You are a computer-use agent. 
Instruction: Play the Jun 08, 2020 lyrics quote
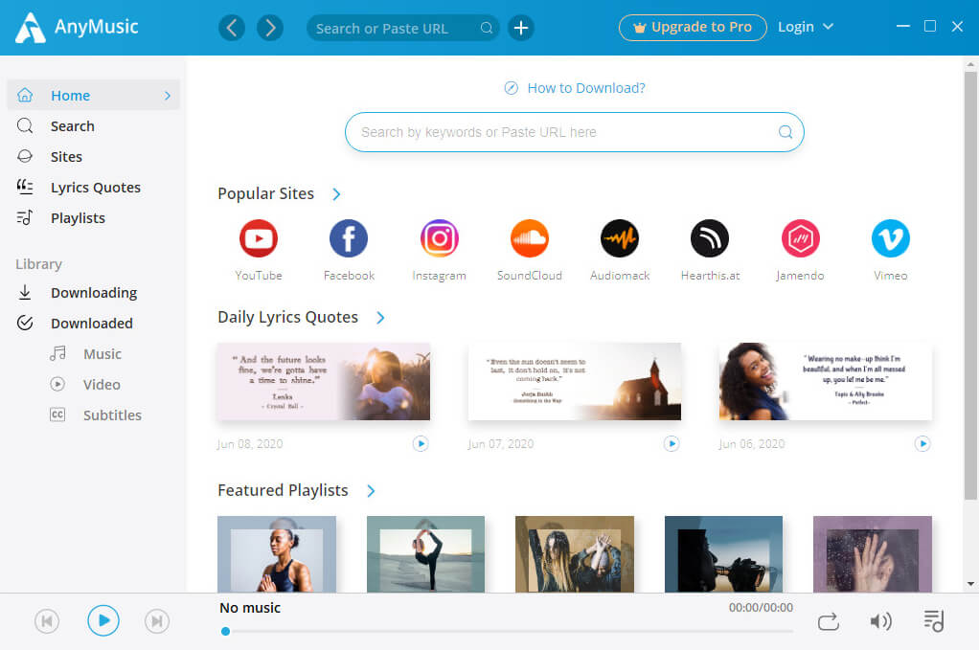421,443
